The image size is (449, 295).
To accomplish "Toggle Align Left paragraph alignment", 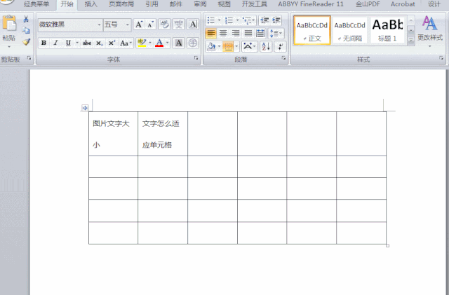I will click(211, 33).
